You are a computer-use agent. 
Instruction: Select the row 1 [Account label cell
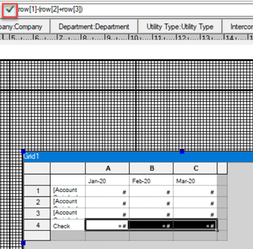[68, 191]
